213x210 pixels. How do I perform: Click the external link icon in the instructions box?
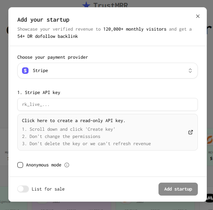[x=191, y=132]
